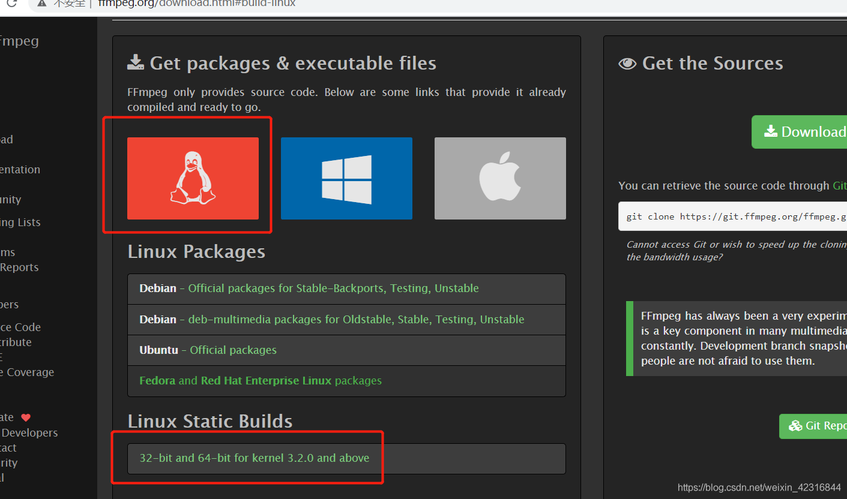The height and width of the screenshot is (499, 847).
Task: Click the 'Linux Static Builds' heading
Action: point(210,421)
